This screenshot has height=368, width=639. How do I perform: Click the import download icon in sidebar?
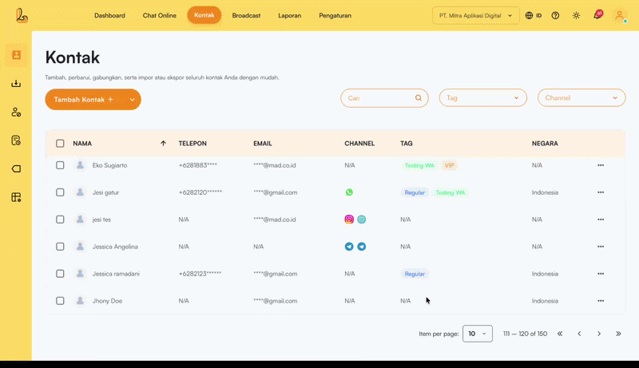coord(16,84)
